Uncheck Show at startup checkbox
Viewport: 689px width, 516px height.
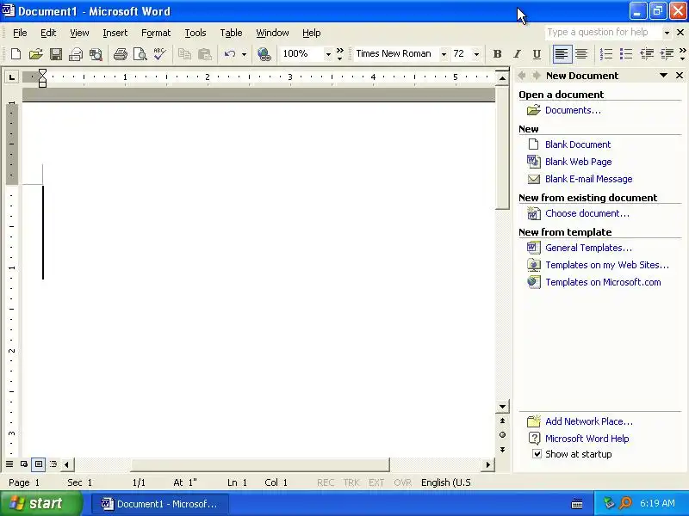[x=537, y=454]
